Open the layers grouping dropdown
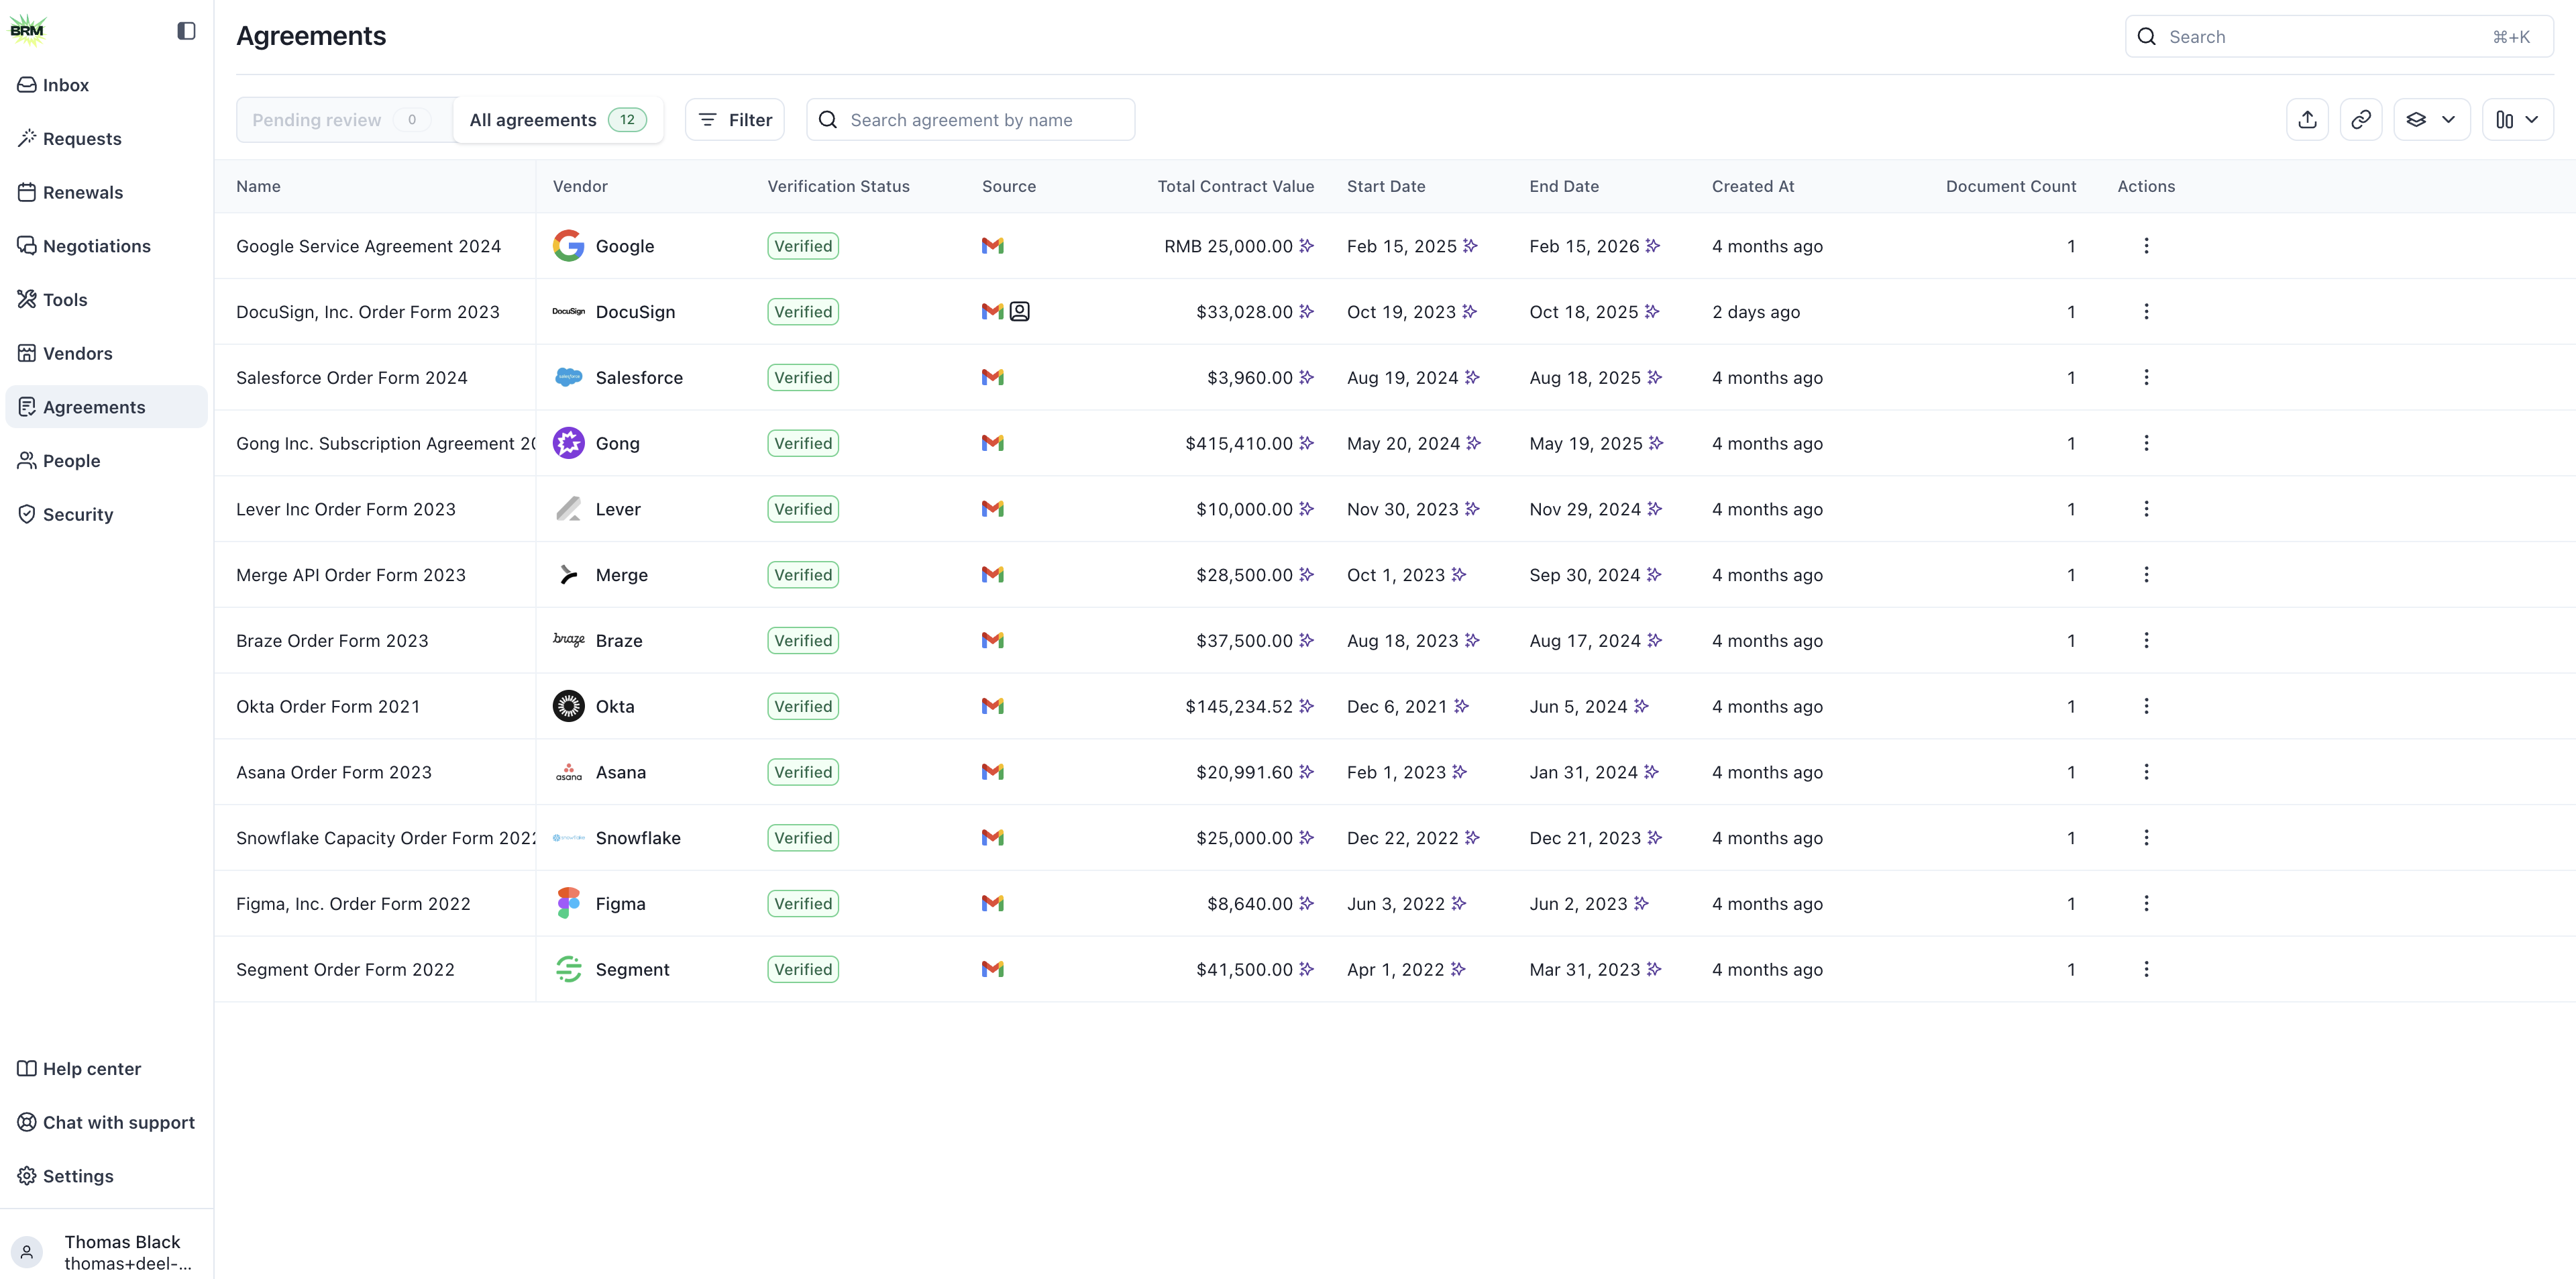This screenshot has width=2576, height=1279. coord(2431,120)
